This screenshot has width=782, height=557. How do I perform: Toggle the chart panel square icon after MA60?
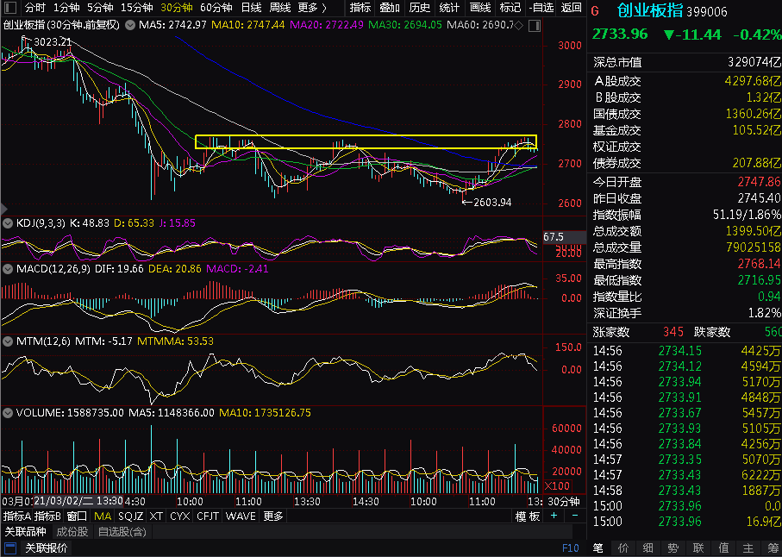pyautogui.click(x=535, y=25)
